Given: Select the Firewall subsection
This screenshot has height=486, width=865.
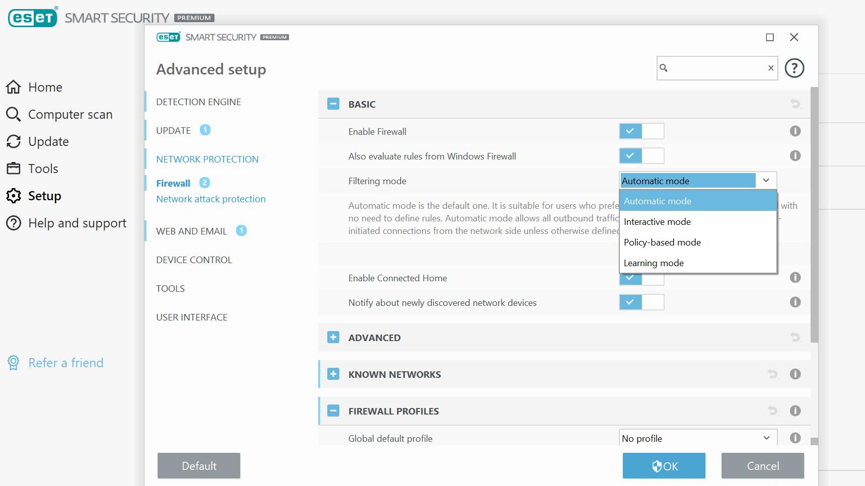Looking at the screenshot, I should coord(173,183).
